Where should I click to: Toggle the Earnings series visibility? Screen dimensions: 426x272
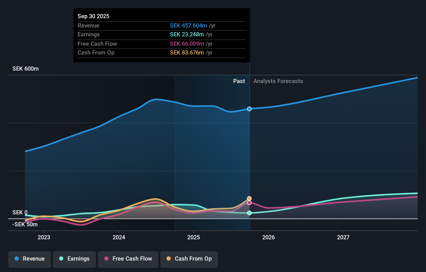tap(74, 259)
